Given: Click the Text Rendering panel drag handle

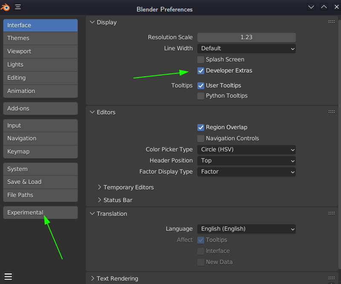Looking at the screenshot, I should click(332, 278).
